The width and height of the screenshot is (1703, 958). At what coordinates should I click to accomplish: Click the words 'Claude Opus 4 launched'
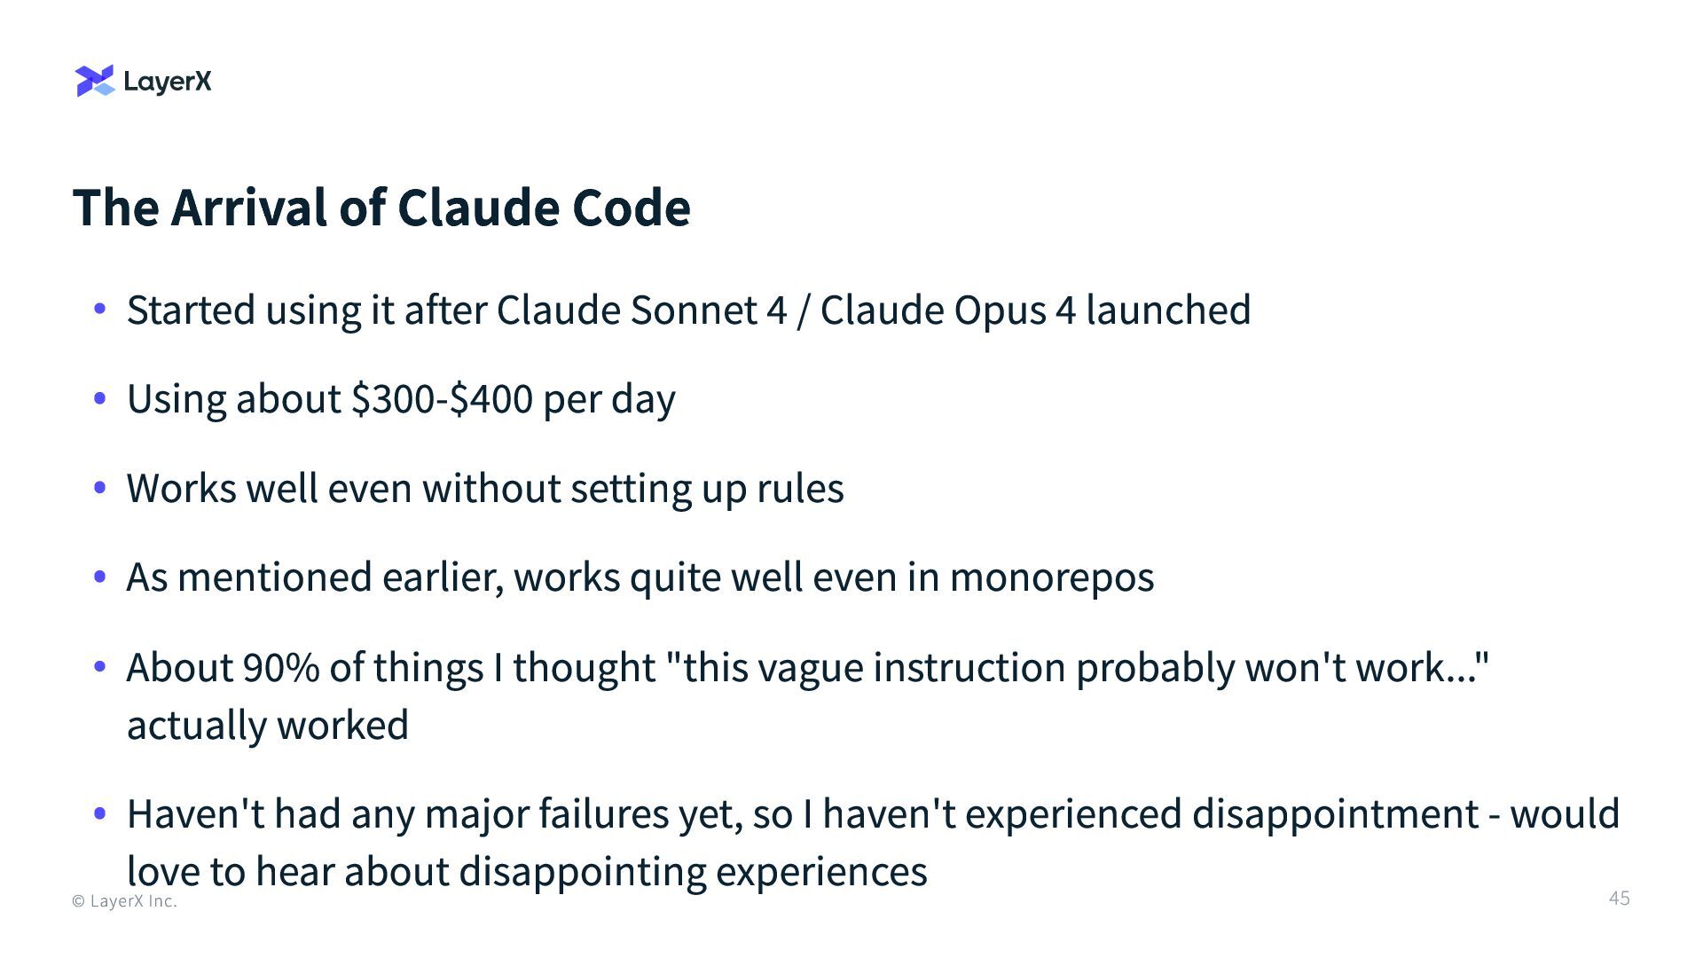pos(1035,310)
